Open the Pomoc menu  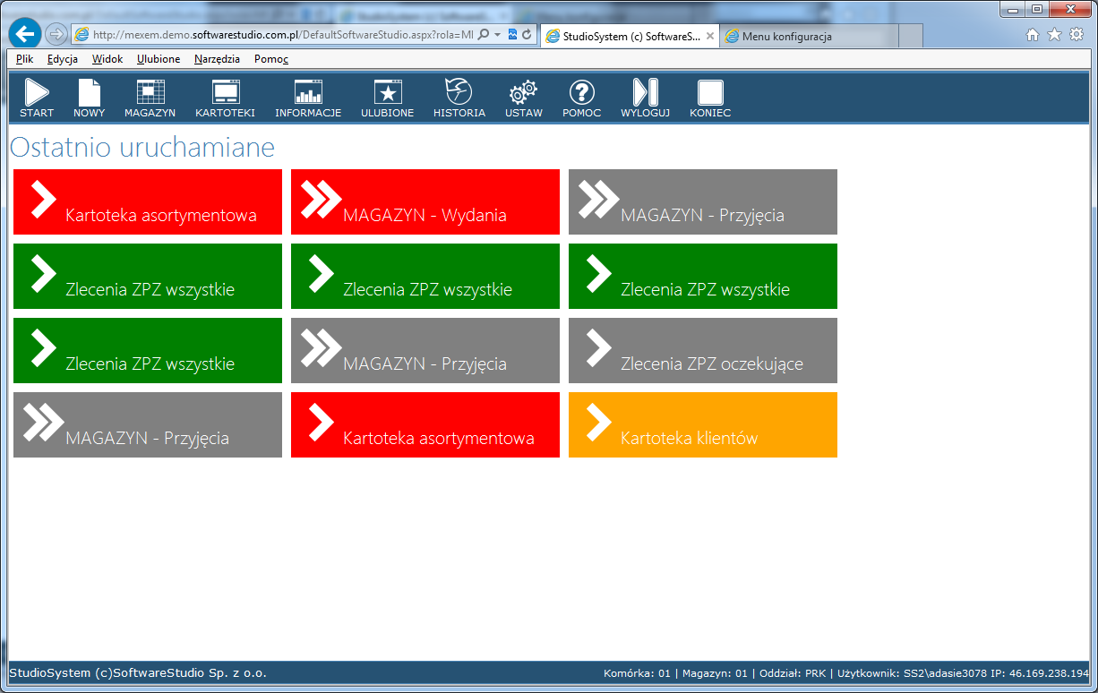pos(271,59)
